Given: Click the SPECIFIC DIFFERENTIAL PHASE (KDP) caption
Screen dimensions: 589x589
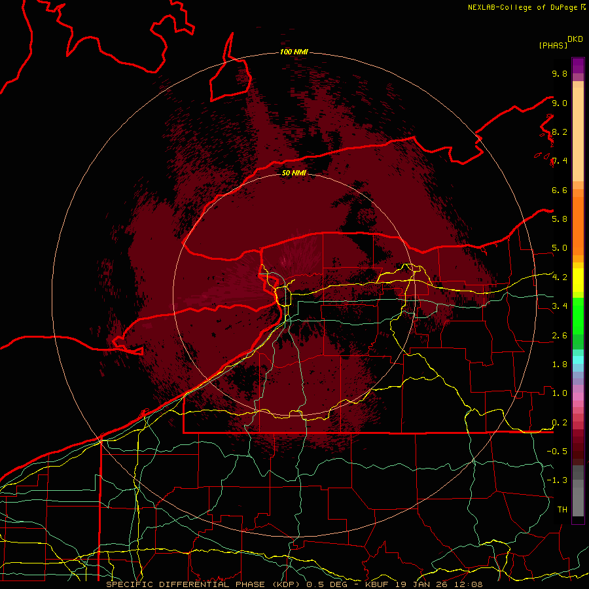Looking at the screenshot, I should pos(205,584).
